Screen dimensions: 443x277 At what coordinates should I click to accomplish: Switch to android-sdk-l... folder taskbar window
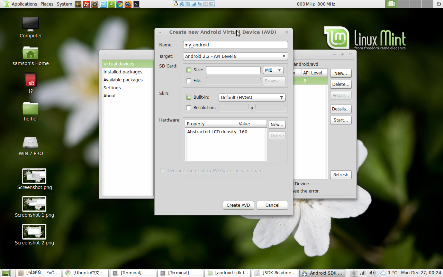(x=228, y=273)
